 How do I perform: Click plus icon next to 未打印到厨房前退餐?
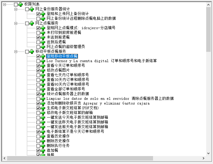click(43, 33)
